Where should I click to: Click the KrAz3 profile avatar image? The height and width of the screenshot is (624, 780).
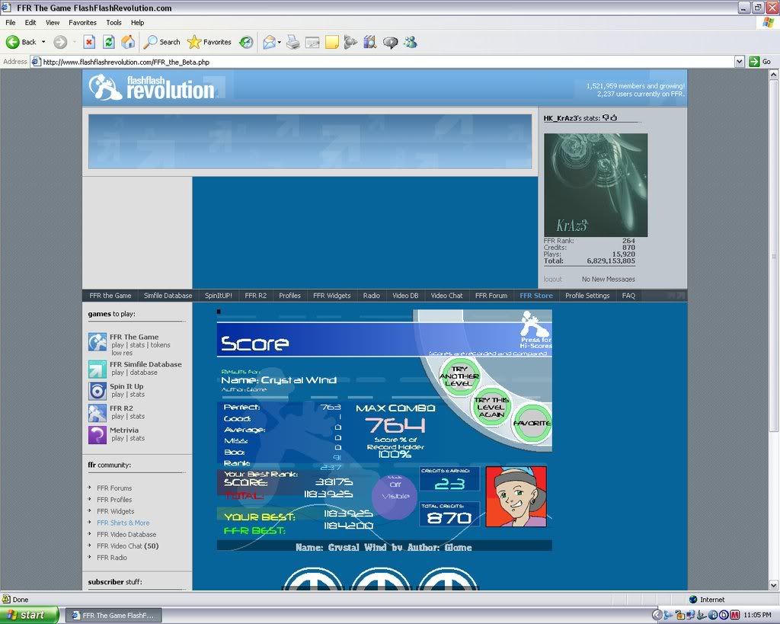595,185
